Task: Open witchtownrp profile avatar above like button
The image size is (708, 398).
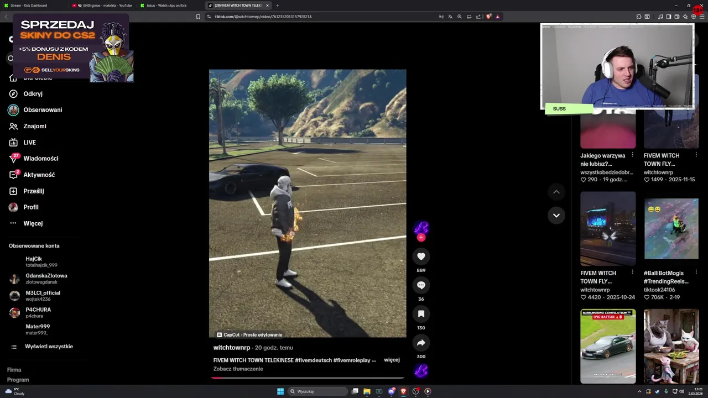Action: coord(421,227)
